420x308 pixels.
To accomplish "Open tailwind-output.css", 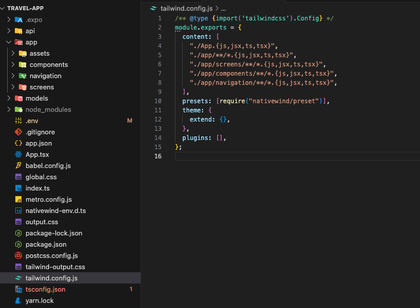I will coord(71,267).
